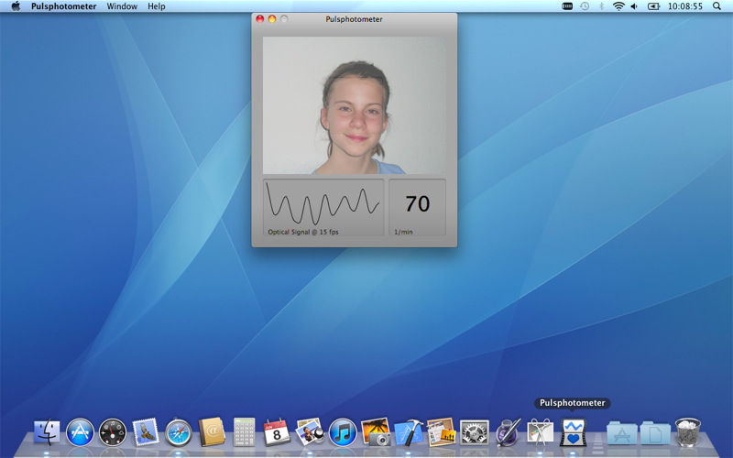Open iCal calendar in the Dock
Screen dimensions: 733x458
[x=277, y=431]
